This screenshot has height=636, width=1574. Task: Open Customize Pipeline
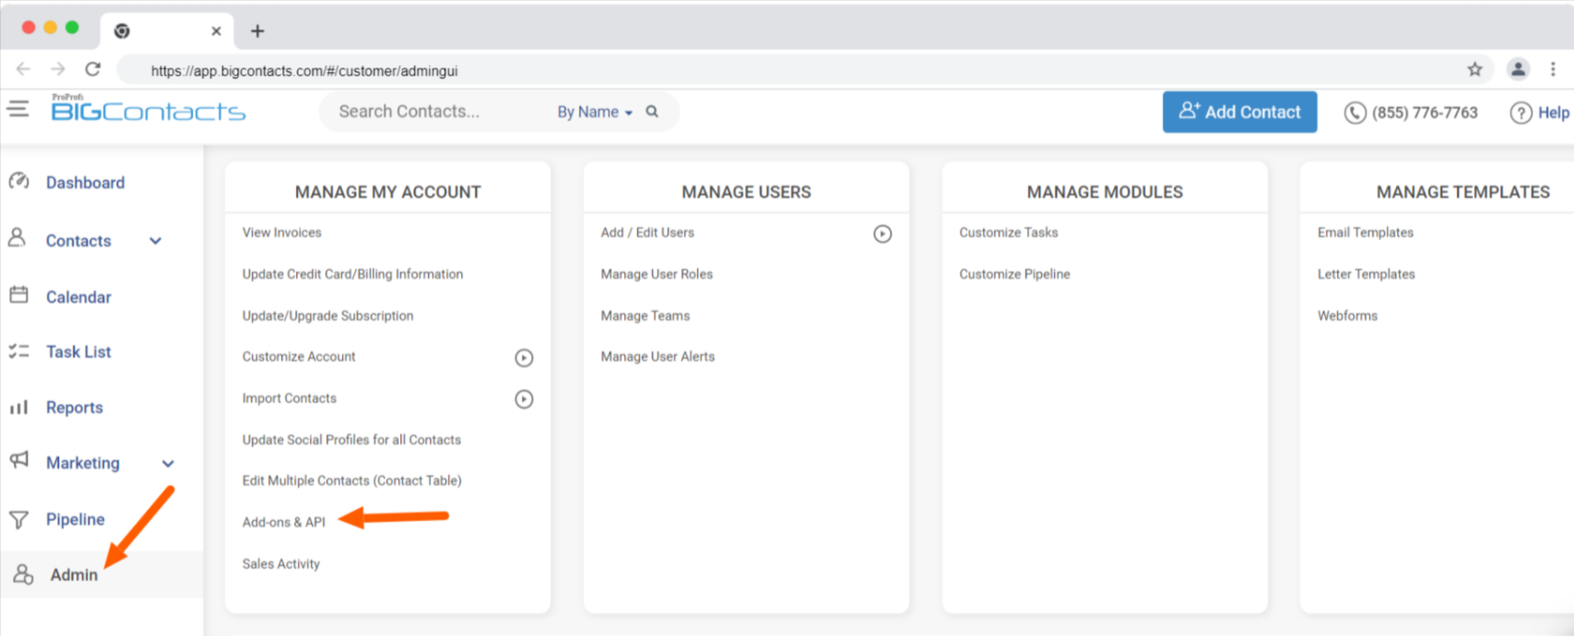[1014, 274]
